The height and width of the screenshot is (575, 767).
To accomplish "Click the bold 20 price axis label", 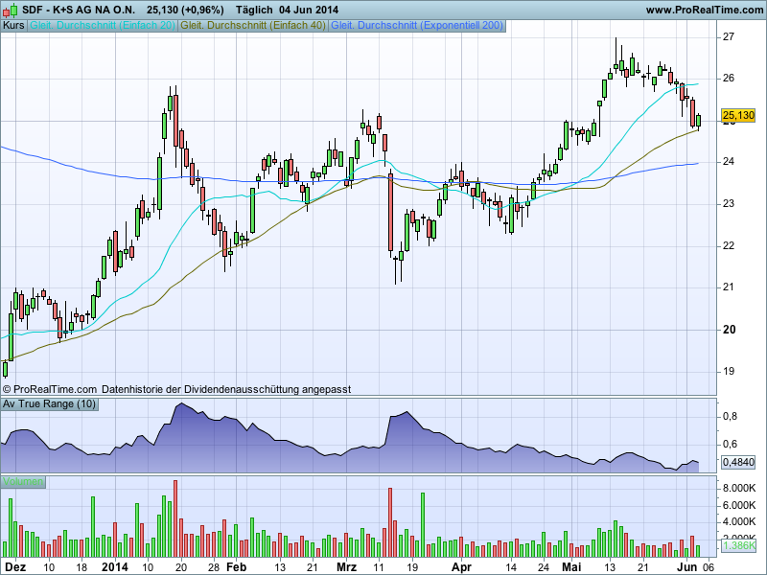I will pos(729,330).
